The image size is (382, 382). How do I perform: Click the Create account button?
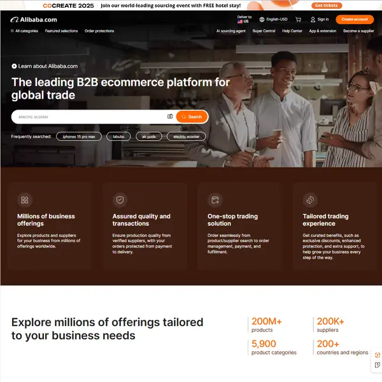click(x=355, y=20)
